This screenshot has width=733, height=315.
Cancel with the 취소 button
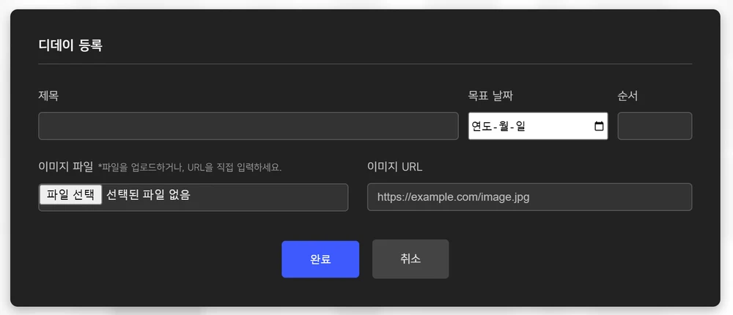click(410, 259)
